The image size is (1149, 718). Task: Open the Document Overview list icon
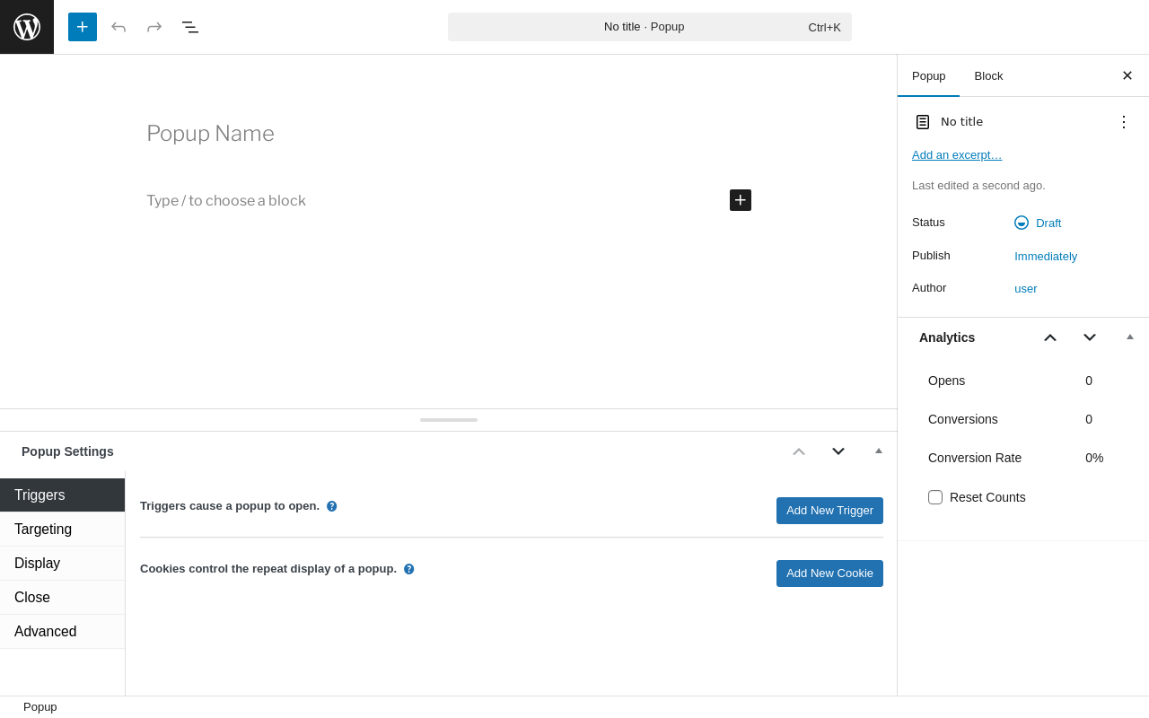coord(190,27)
